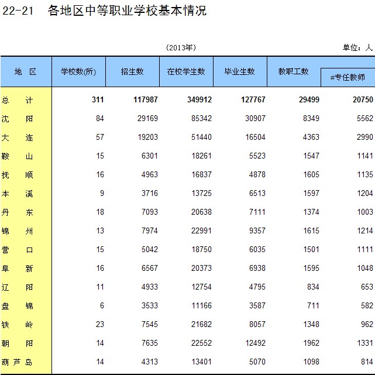
Task: Select Dalian enrollment cell 19203
Action: (x=147, y=137)
